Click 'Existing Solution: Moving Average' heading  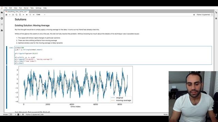32,25
